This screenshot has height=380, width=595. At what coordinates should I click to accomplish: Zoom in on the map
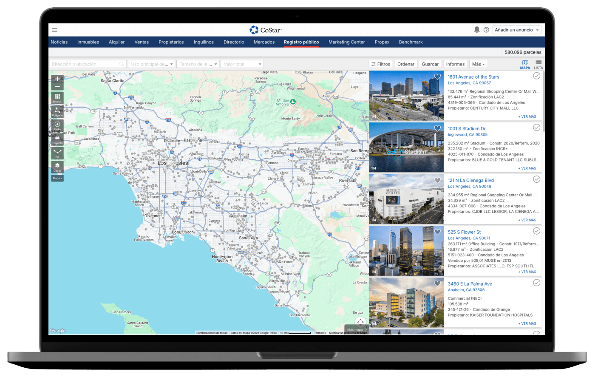57,79
